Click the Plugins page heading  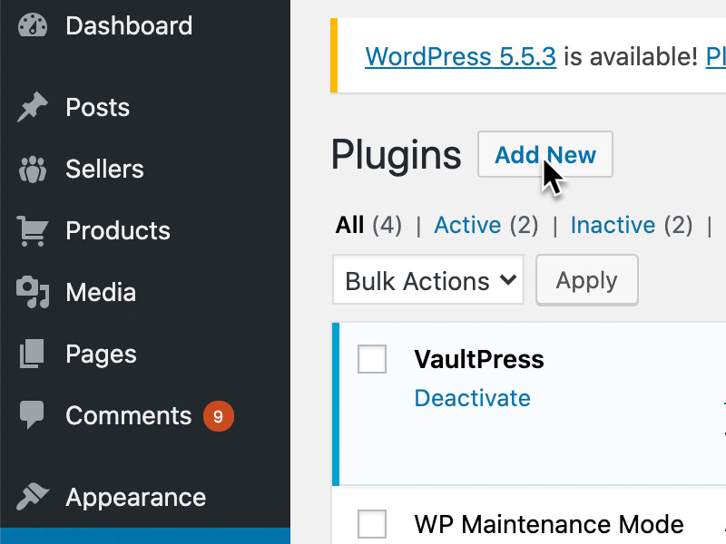click(397, 156)
